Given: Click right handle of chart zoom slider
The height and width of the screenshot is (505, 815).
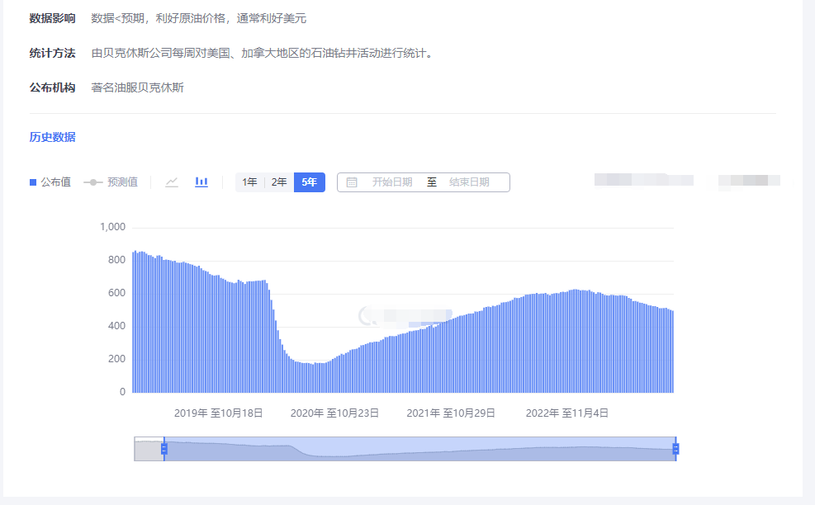Looking at the screenshot, I should click(x=675, y=449).
